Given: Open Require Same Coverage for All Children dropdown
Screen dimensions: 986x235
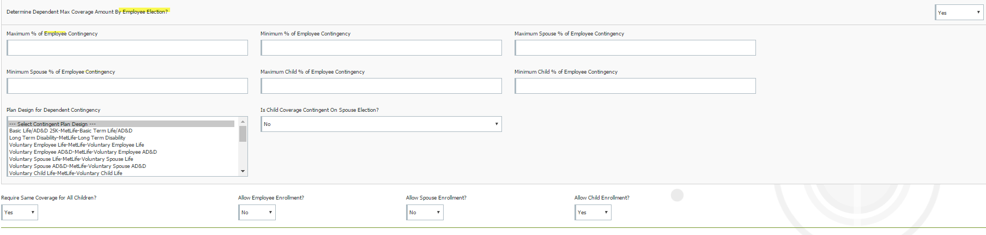Looking at the screenshot, I should pyautogui.click(x=20, y=213).
